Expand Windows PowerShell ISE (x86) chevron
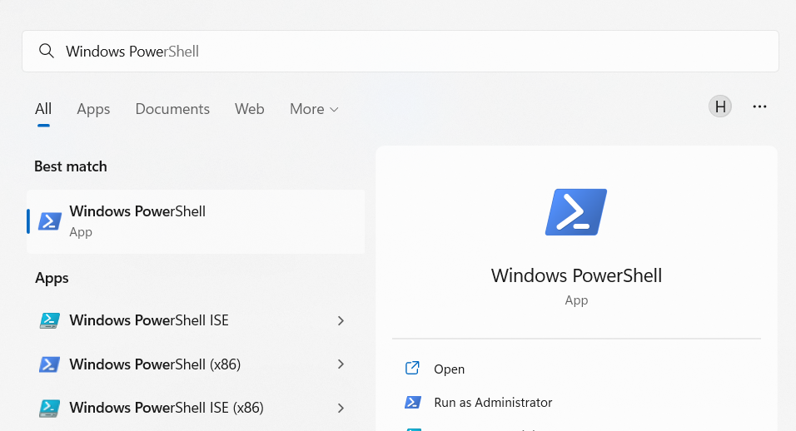The image size is (796, 431). pyautogui.click(x=341, y=408)
